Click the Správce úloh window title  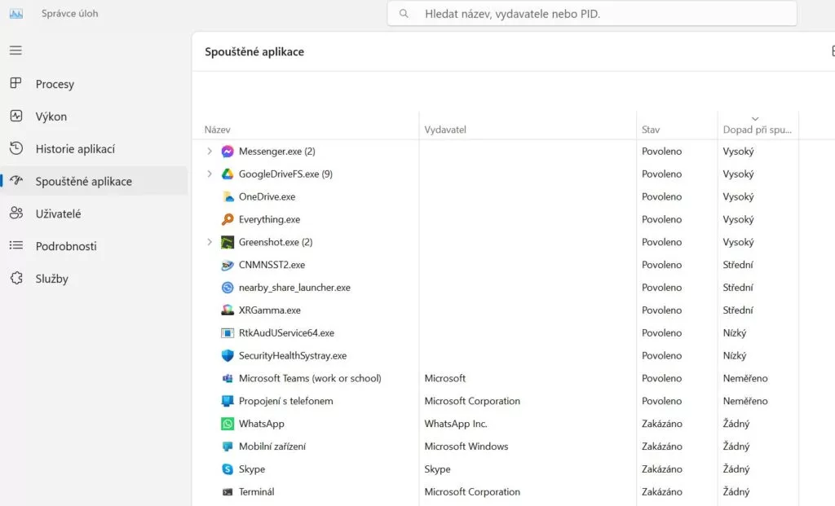point(70,14)
